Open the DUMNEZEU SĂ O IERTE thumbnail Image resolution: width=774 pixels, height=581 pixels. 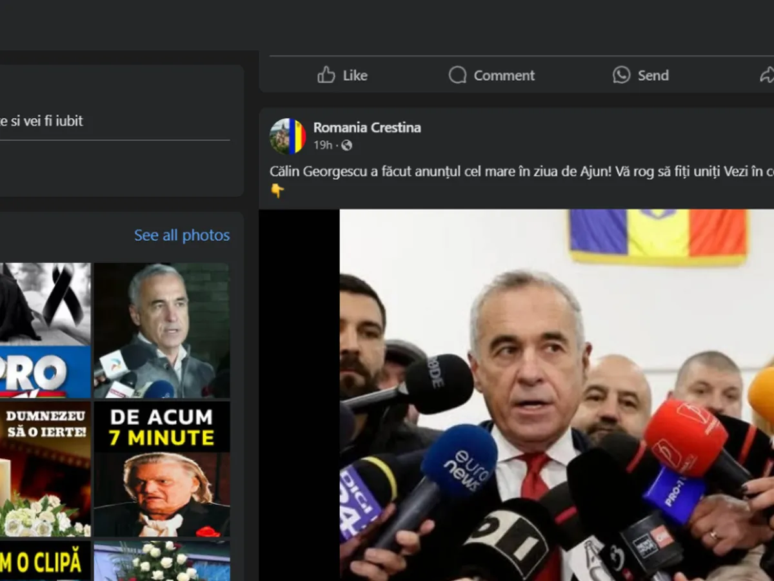(45, 469)
